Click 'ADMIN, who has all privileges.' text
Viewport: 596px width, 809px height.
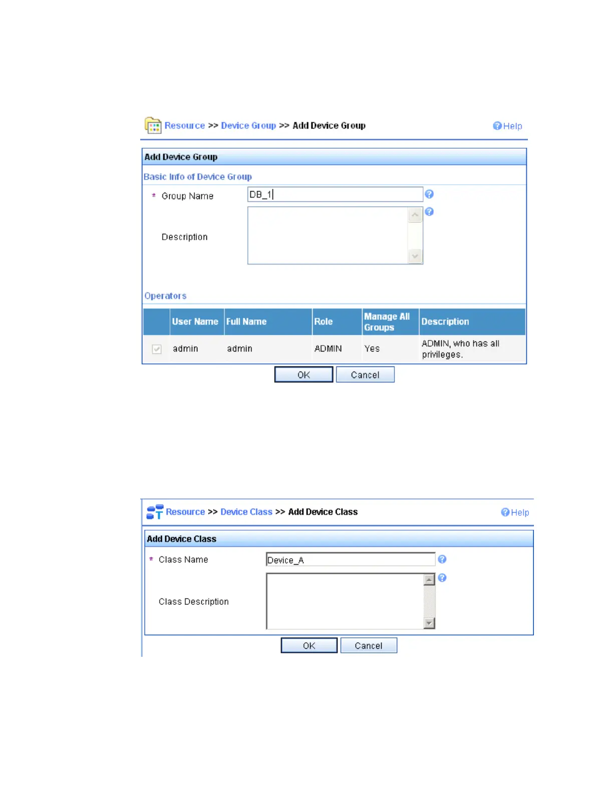click(x=460, y=349)
